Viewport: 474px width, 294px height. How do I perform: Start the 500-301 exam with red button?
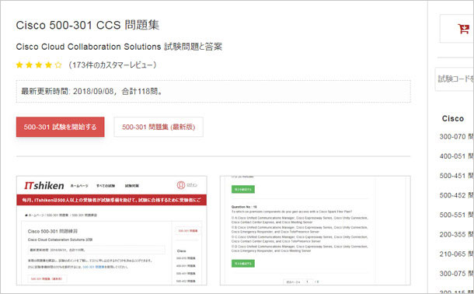coord(60,127)
